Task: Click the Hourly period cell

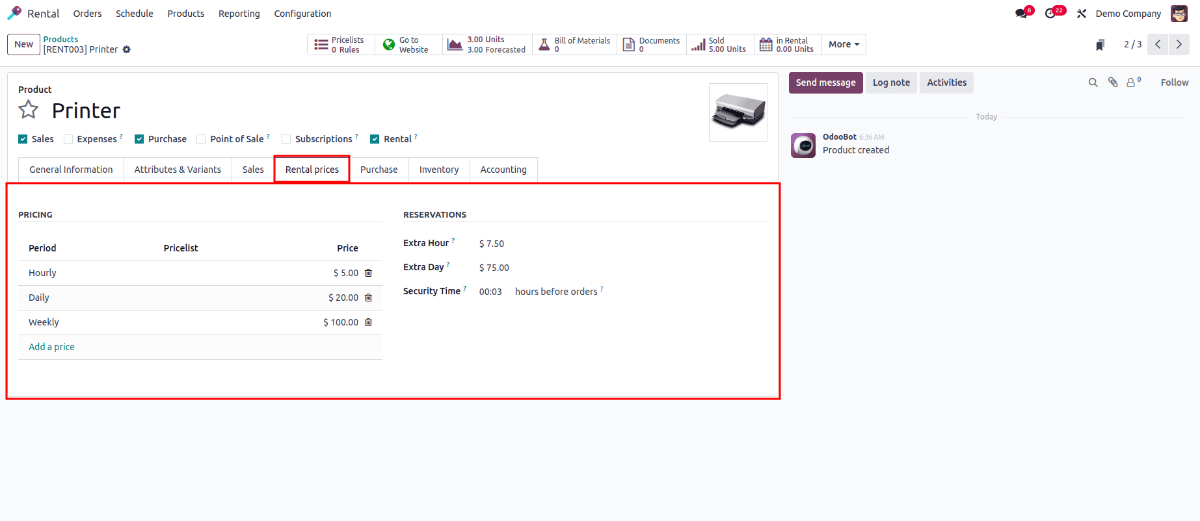Action: point(42,273)
